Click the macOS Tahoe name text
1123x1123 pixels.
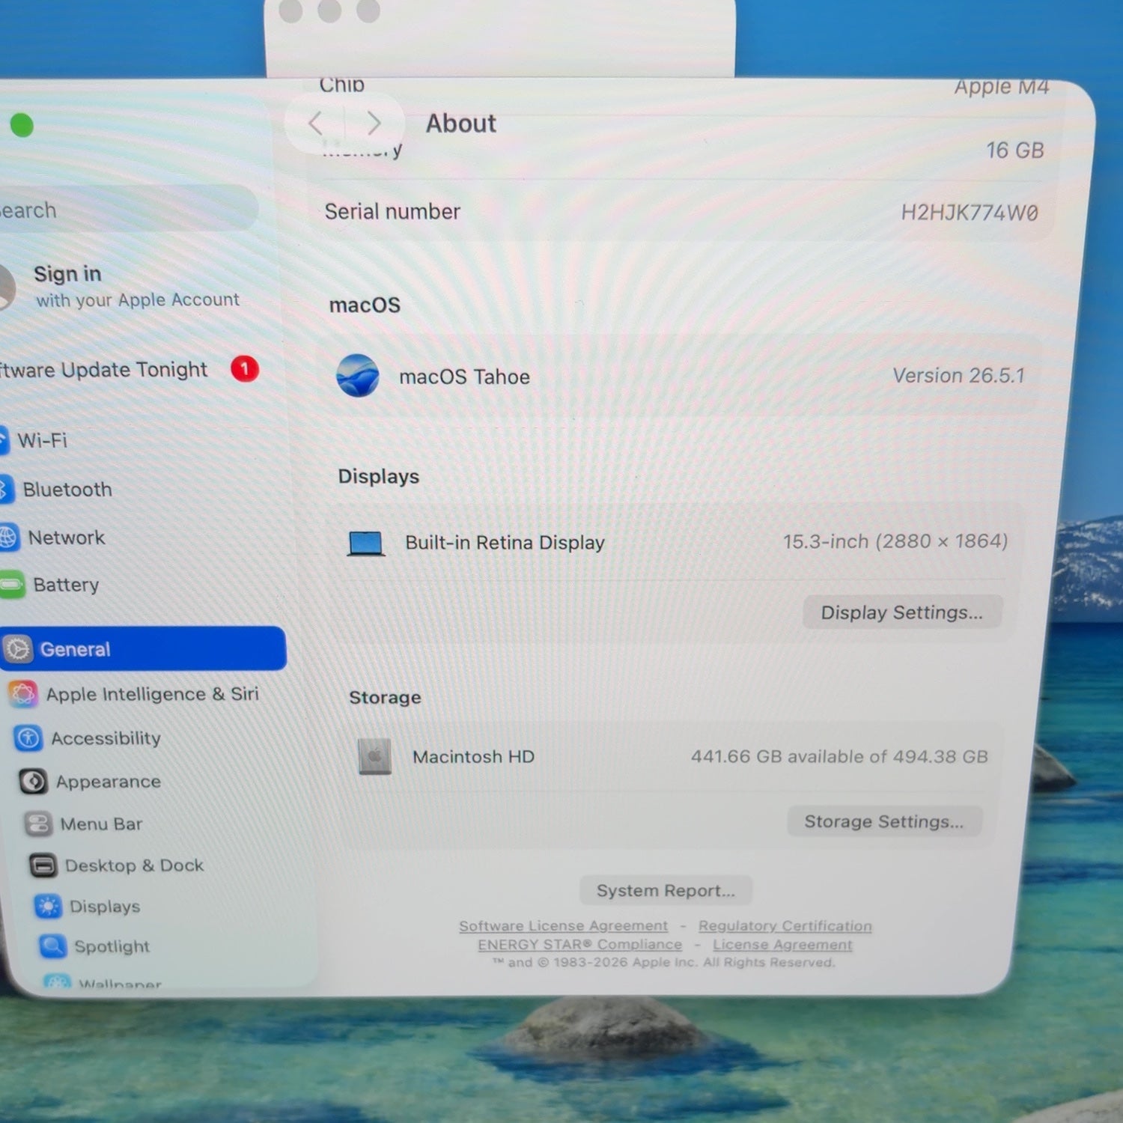(464, 377)
